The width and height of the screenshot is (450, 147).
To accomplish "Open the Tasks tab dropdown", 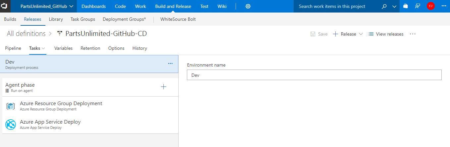I will 37,48.
